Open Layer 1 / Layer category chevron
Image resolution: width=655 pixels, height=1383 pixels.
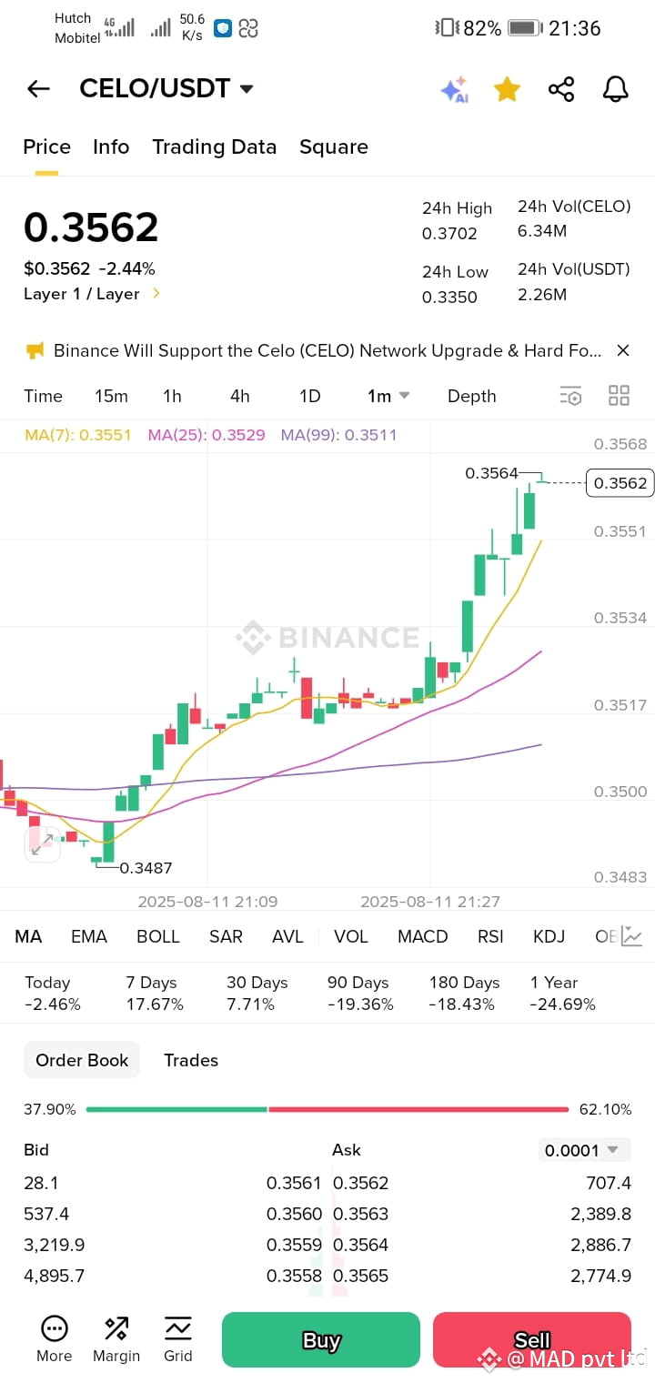pyautogui.click(x=156, y=293)
